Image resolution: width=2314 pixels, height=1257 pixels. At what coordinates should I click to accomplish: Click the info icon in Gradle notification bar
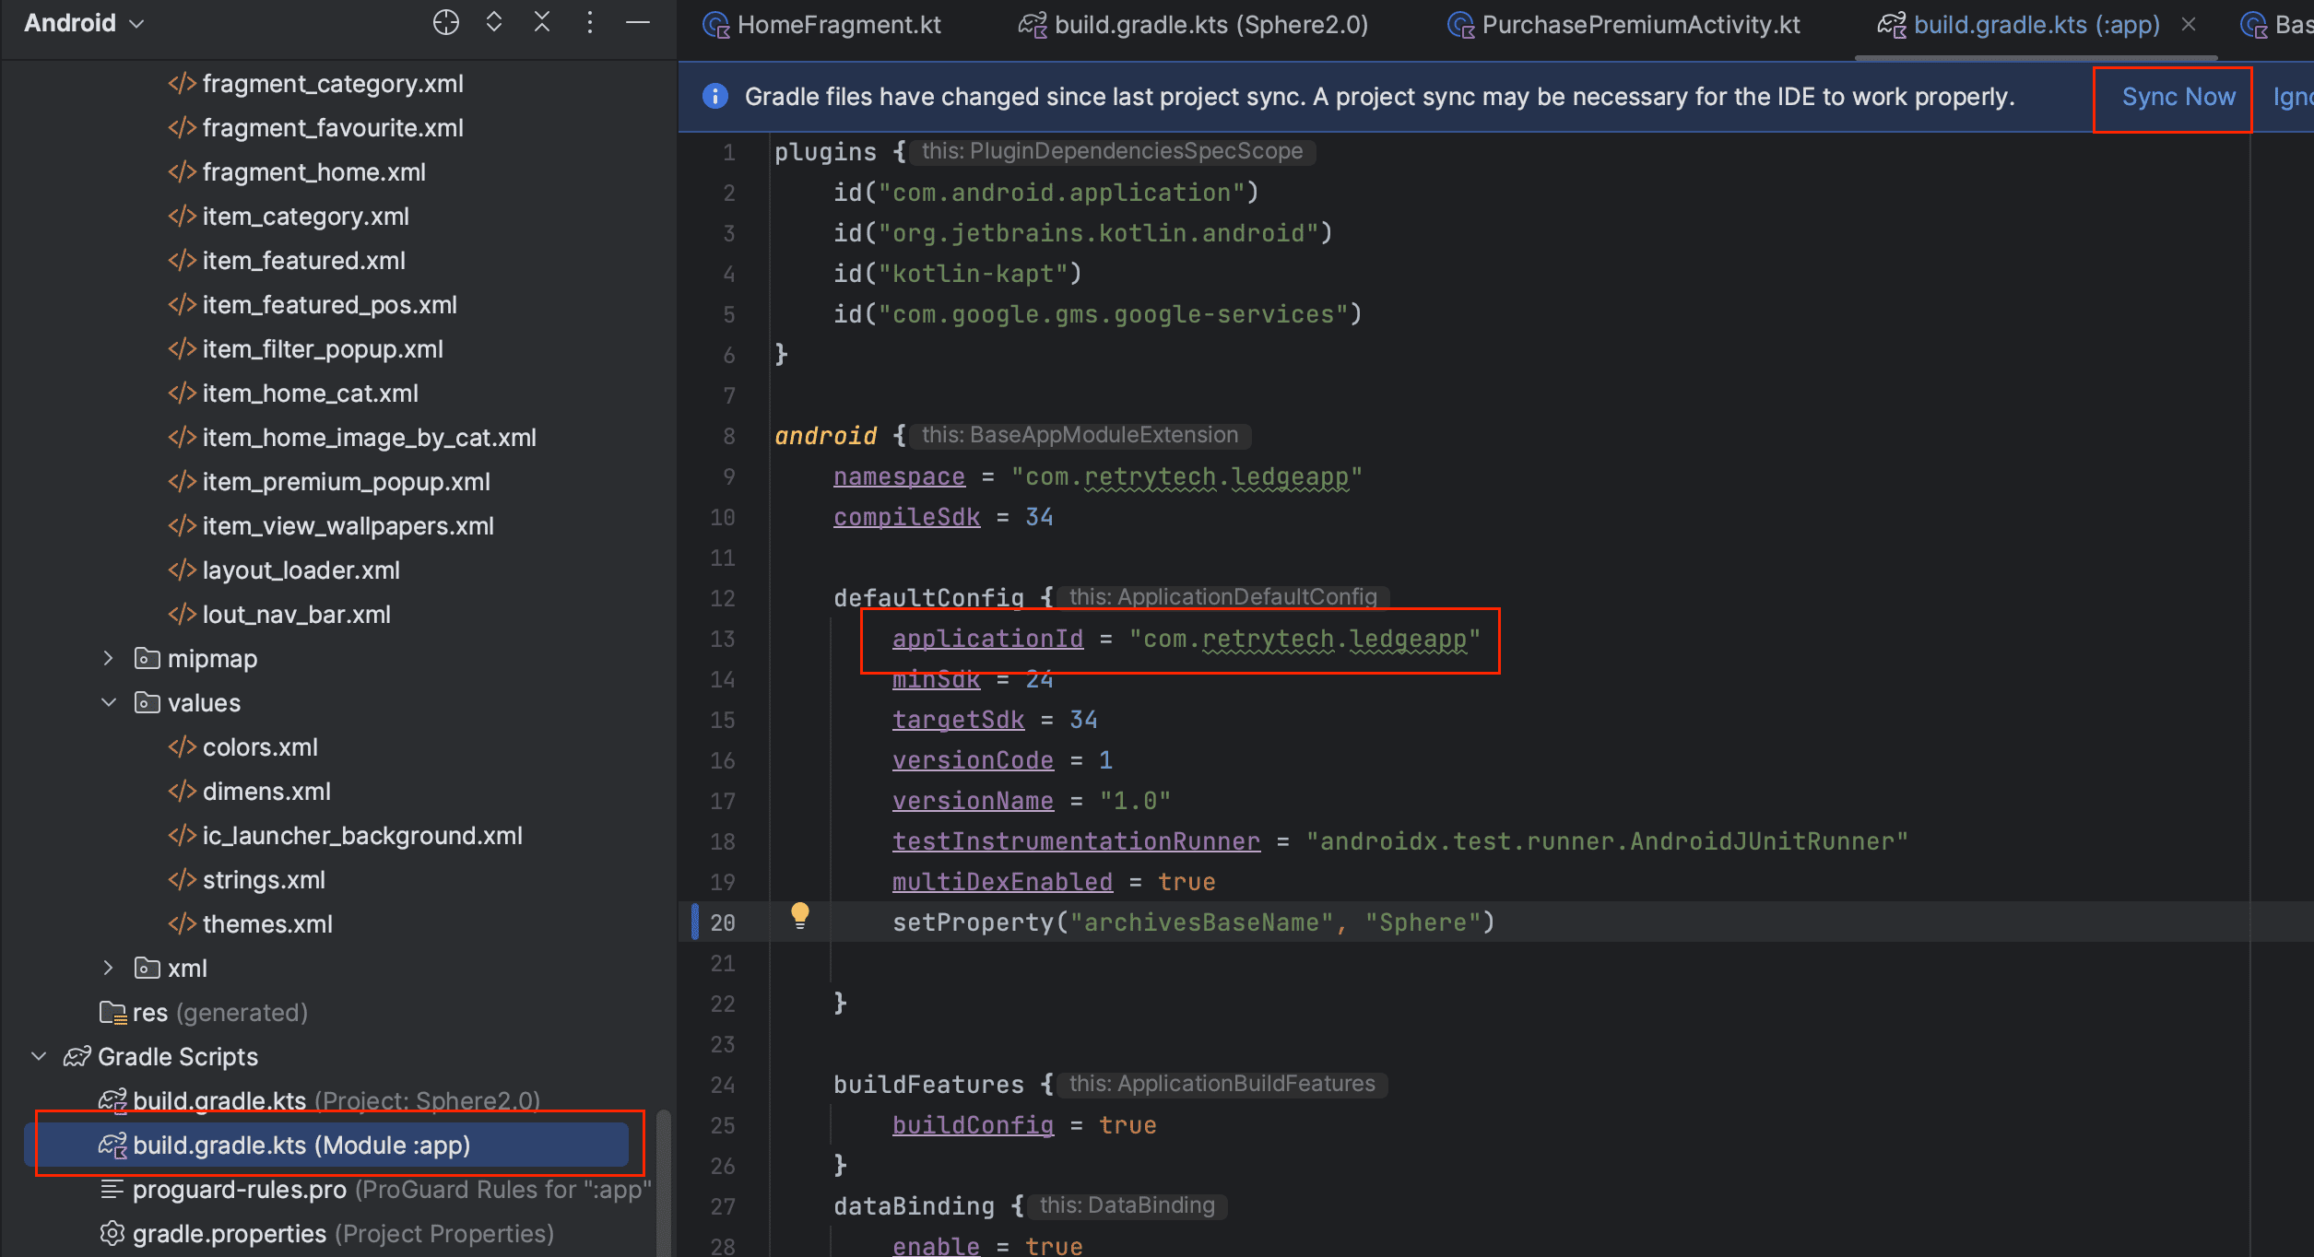715,96
